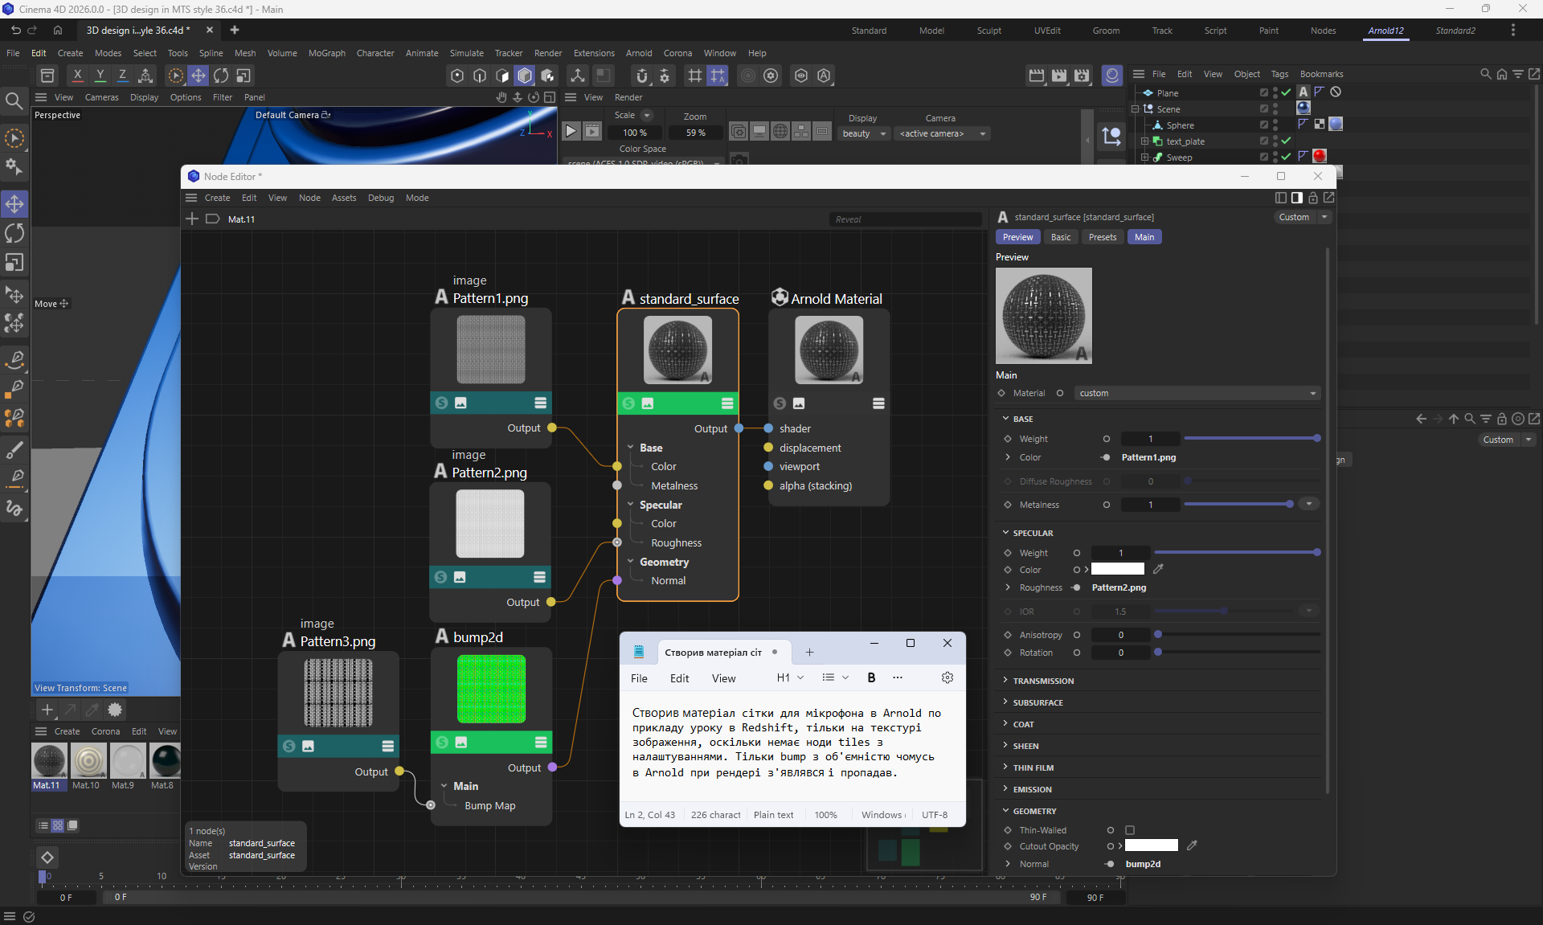This screenshot has width=1543, height=925.
Task: Select the Scale tool in left toolbar
Action: coord(14,263)
